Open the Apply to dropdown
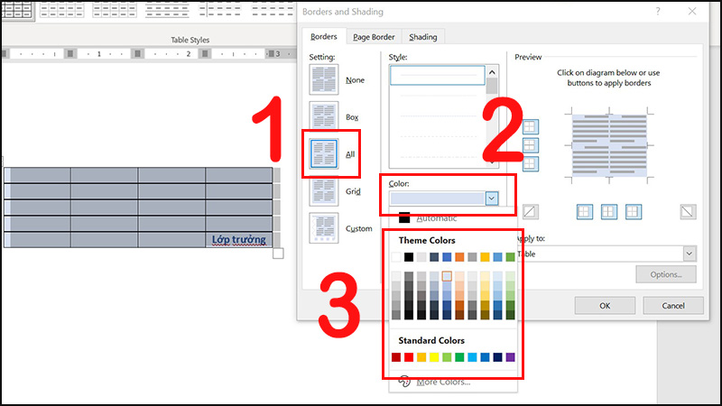Viewport: 722px width, 406px height. point(690,254)
